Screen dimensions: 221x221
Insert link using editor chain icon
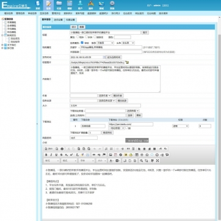click(x=94, y=155)
